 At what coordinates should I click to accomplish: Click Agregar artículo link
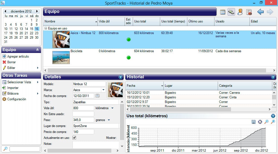tap(18, 56)
